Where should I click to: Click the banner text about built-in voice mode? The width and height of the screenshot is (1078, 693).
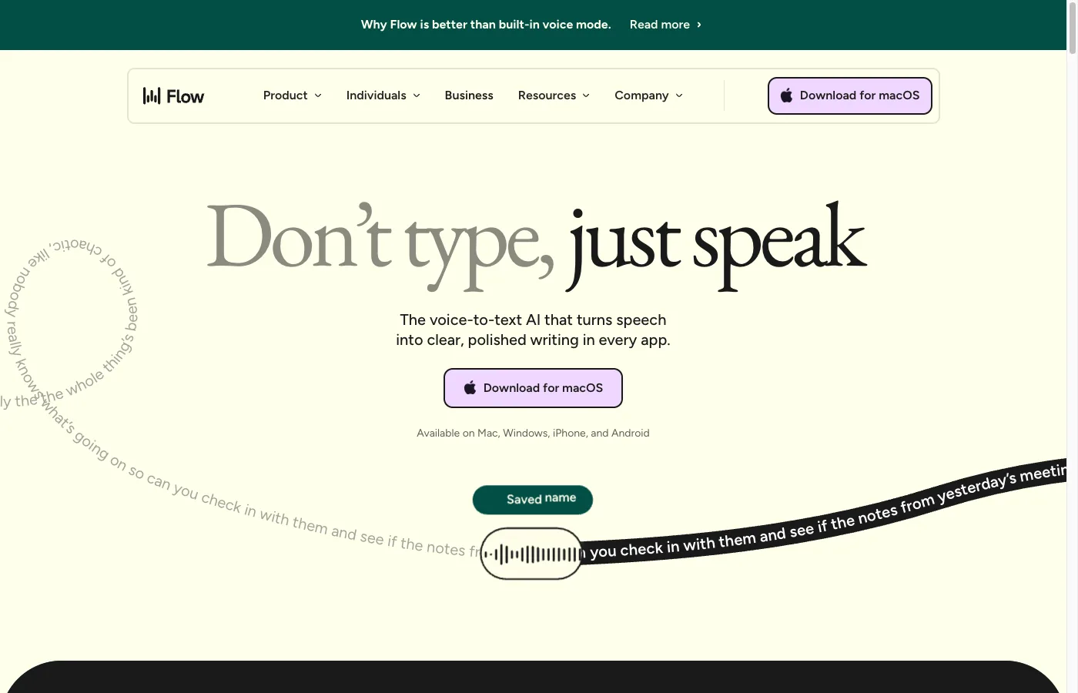click(486, 25)
